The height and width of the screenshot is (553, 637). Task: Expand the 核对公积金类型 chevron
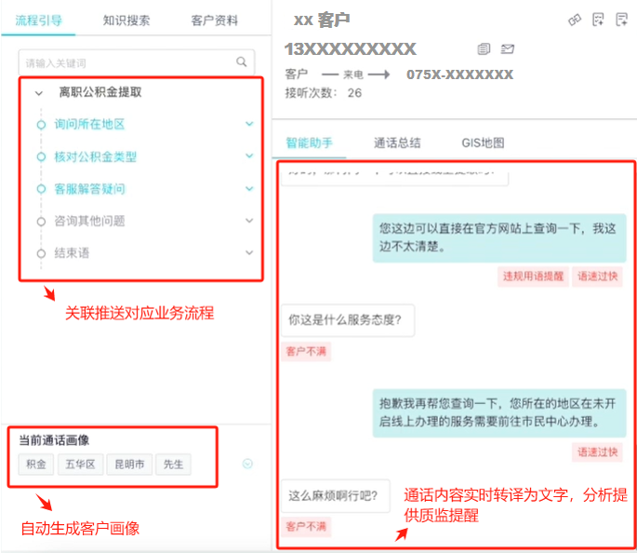249,155
